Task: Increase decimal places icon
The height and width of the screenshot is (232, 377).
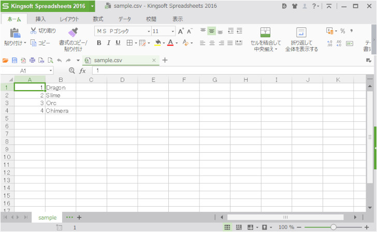Action: pos(330,44)
